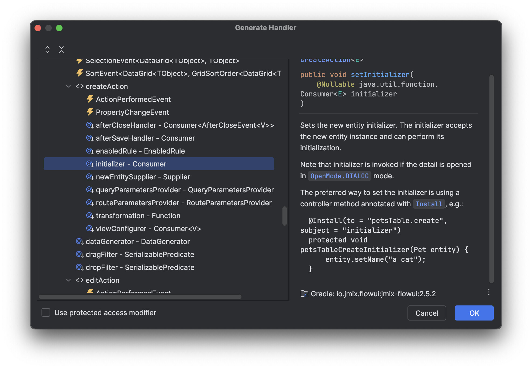Viewport: 532px width, 369px height.
Task: Click the install icon beside dragFilter
Action: (x=80, y=255)
